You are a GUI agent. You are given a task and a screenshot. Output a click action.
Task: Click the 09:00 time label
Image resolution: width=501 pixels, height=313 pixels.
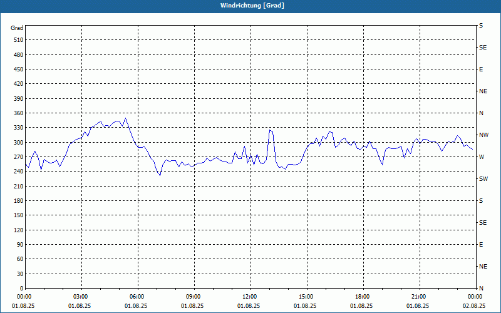pyautogui.click(x=193, y=297)
